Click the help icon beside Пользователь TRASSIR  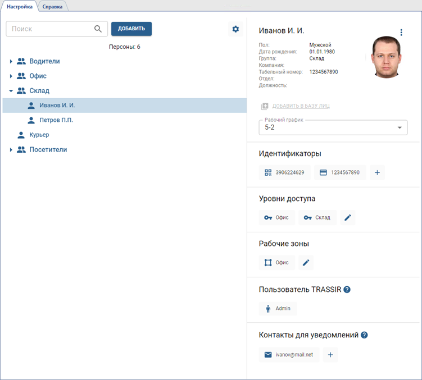tap(347, 290)
